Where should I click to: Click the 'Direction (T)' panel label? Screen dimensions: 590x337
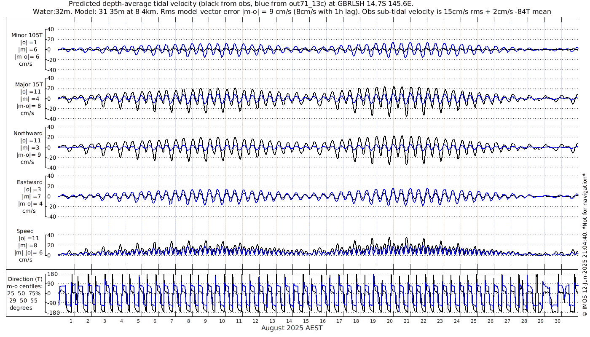click(25, 279)
